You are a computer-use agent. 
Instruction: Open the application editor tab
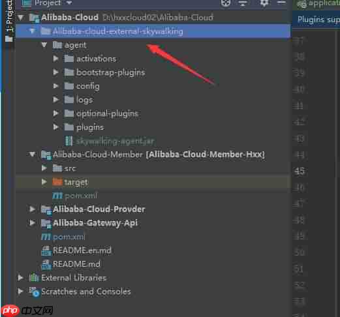point(318,4)
